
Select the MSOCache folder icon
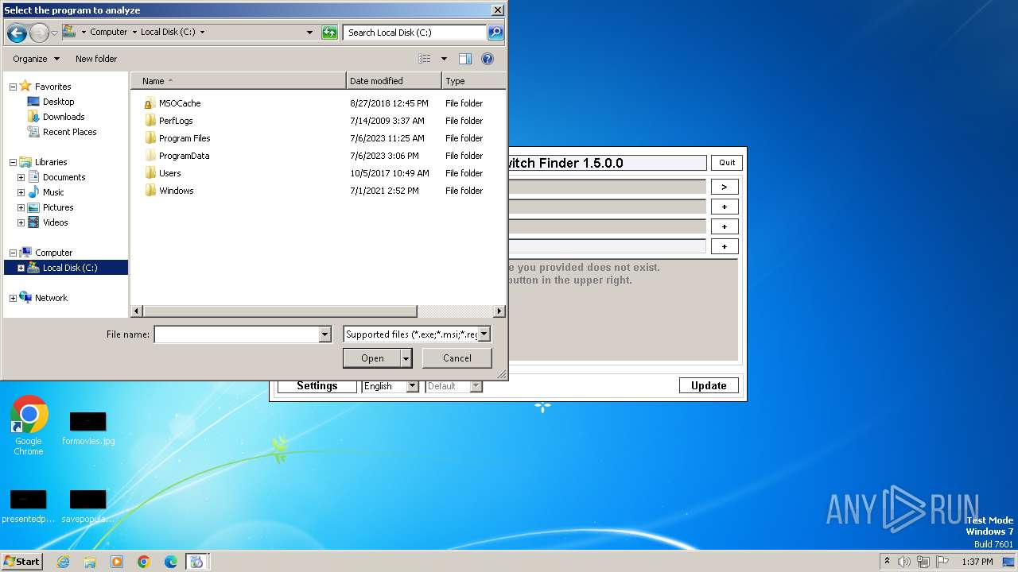coord(149,103)
